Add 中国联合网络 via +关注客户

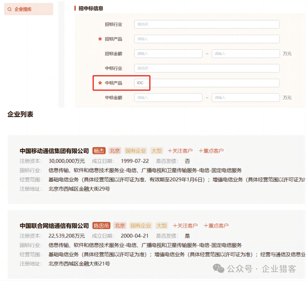click(x=185, y=226)
